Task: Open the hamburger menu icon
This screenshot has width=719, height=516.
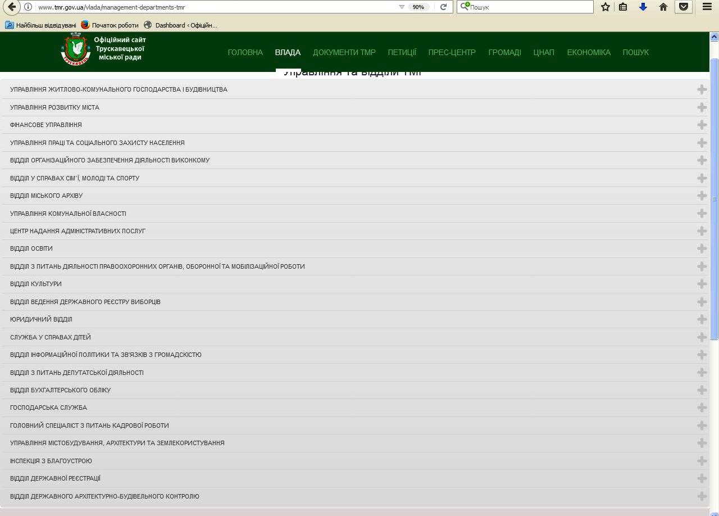Action: point(707,7)
